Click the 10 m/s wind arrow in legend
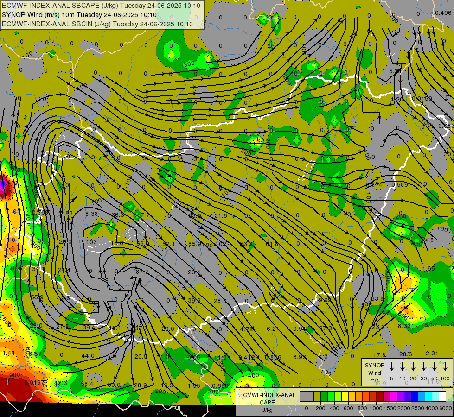Image resolution: width=454 pixels, height=417 pixels. [402, 366]
